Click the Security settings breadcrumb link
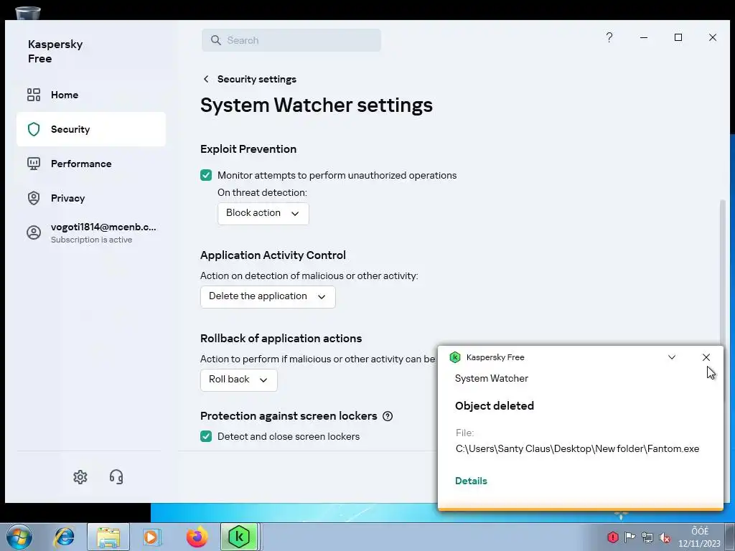This screenshot has height=551, width=735. point(257,79)
